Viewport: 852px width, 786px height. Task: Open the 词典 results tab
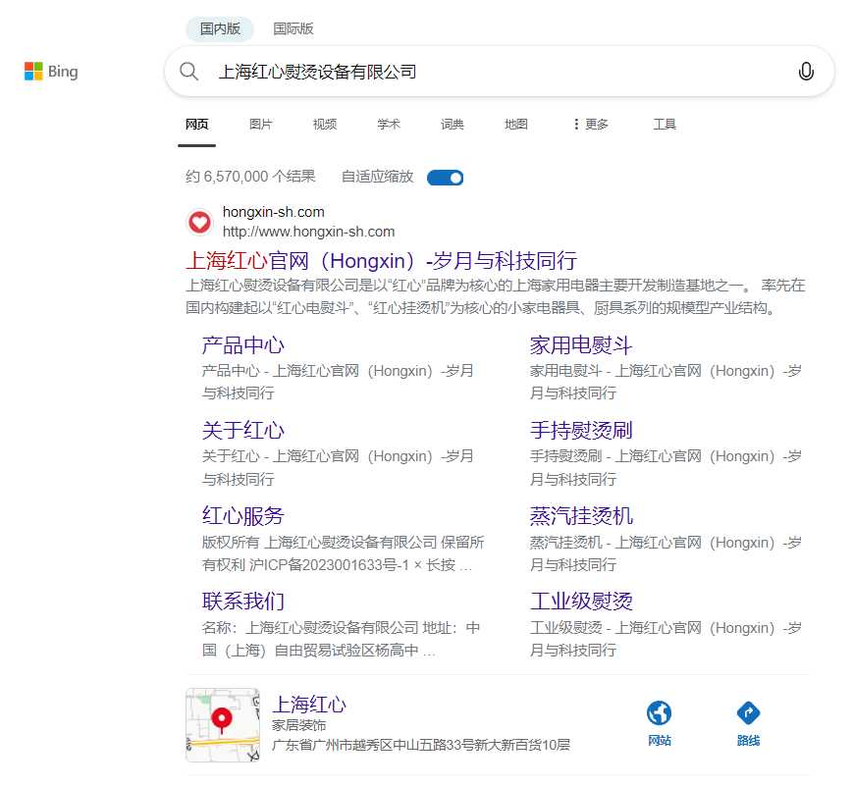pyautogui.click(x=453, y=125)
